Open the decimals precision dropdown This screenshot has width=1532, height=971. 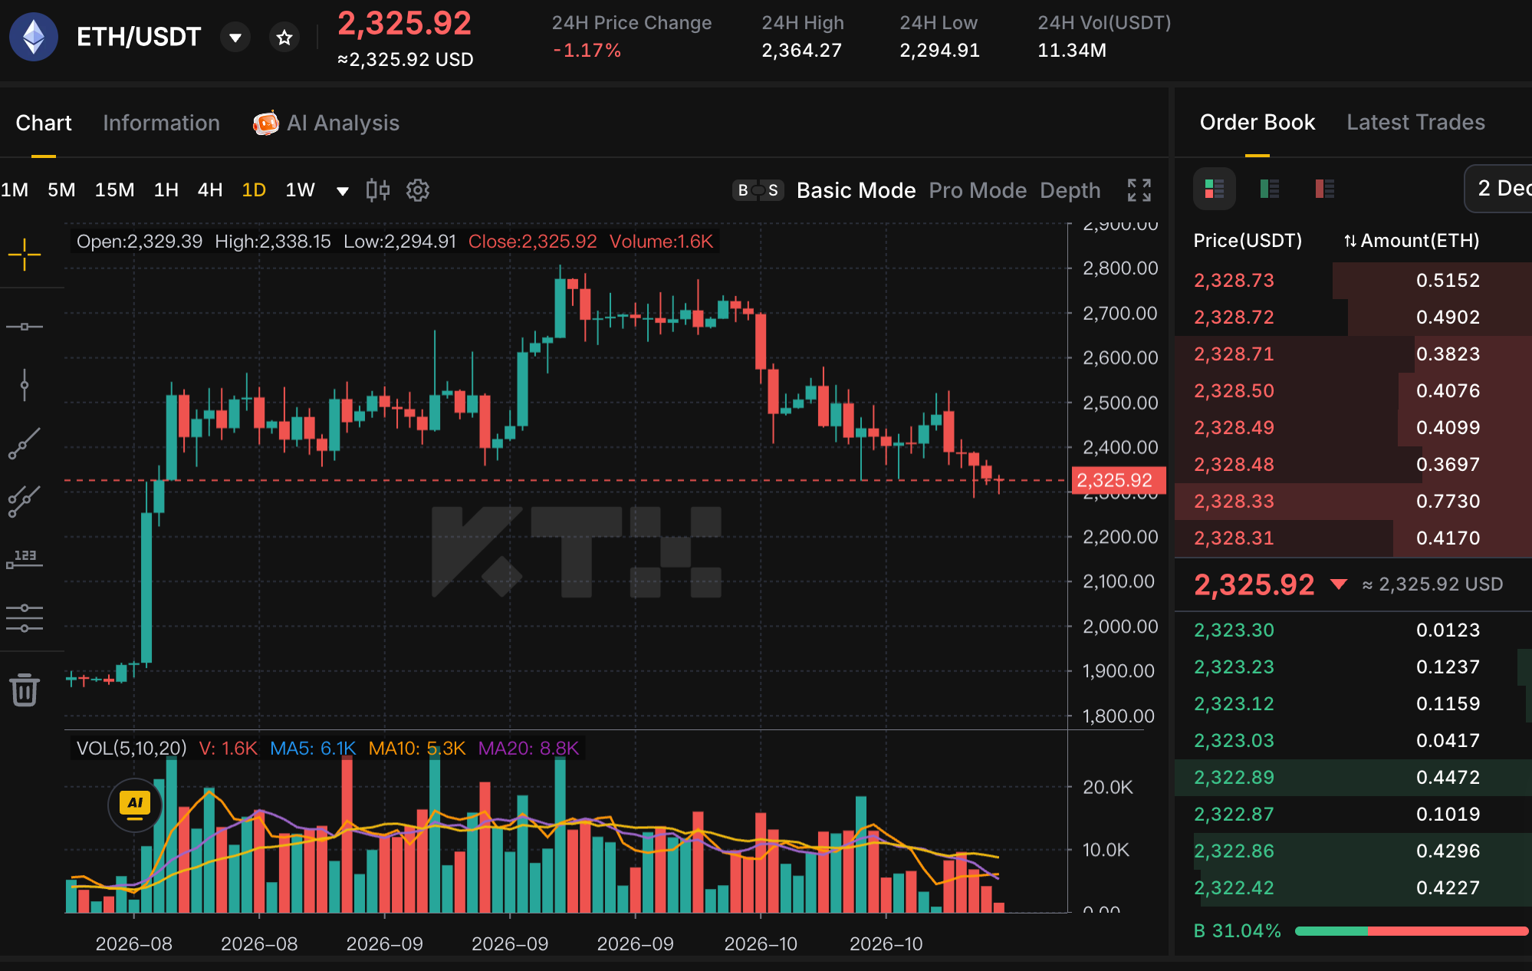(1500, 189)
